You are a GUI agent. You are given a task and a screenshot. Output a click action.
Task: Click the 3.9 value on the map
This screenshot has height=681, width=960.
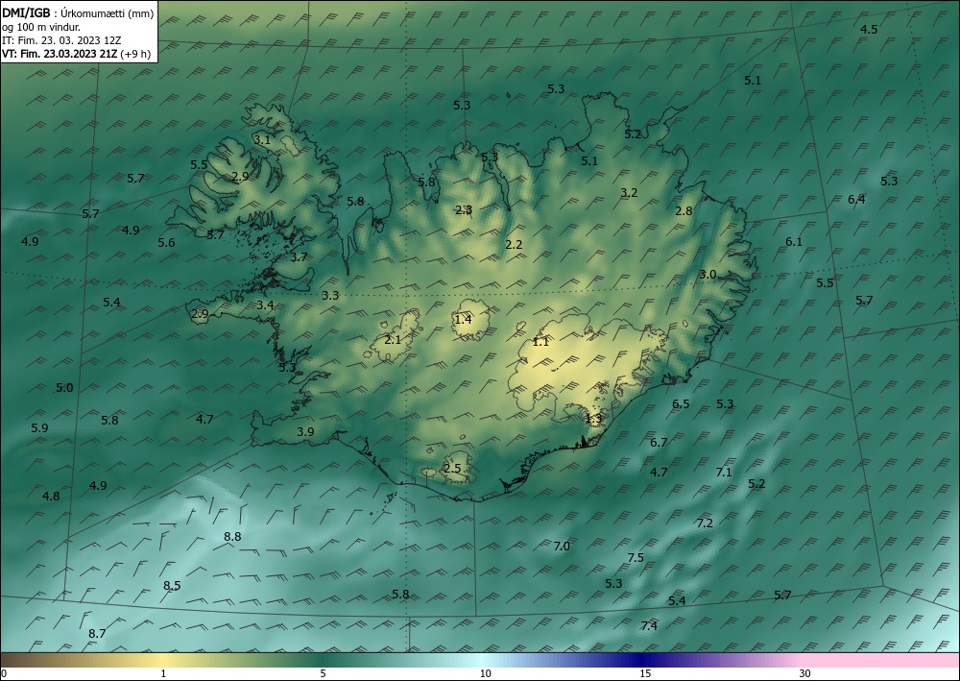305,432
